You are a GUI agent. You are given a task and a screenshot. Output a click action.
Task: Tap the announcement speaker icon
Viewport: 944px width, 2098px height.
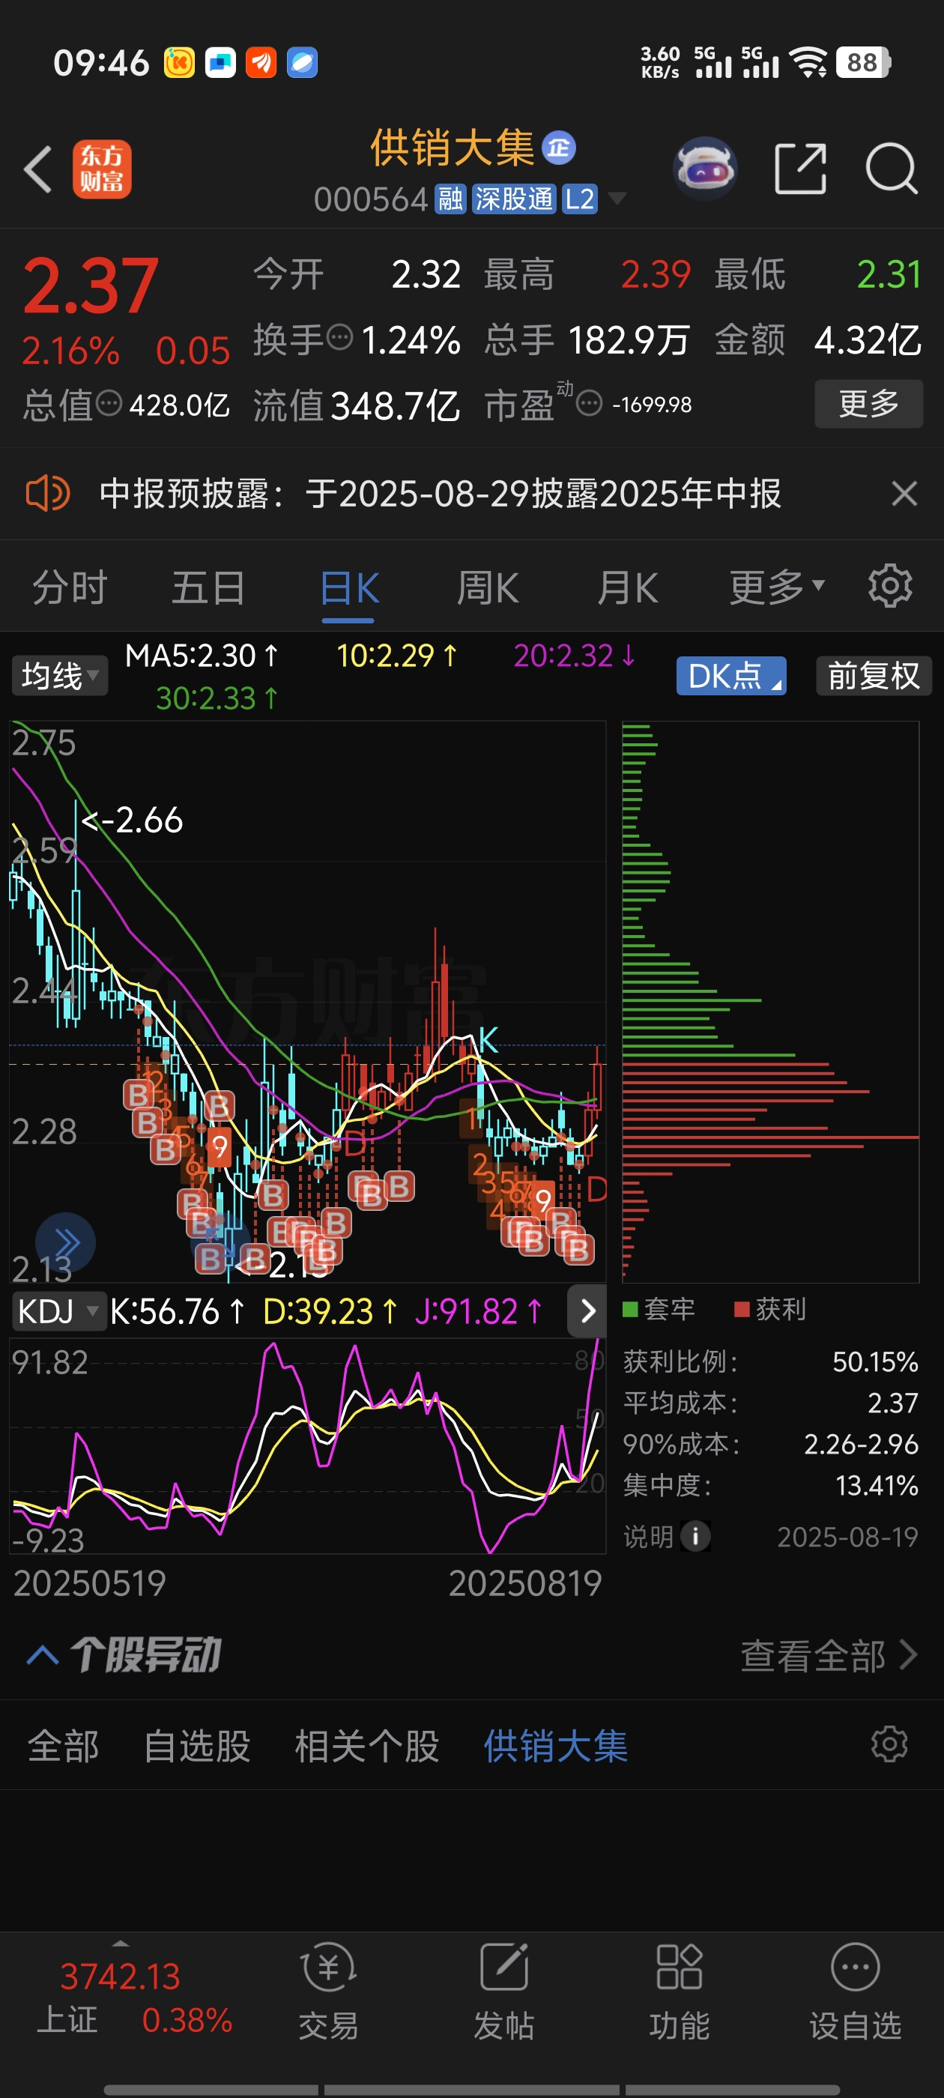(x=47, y=494)
